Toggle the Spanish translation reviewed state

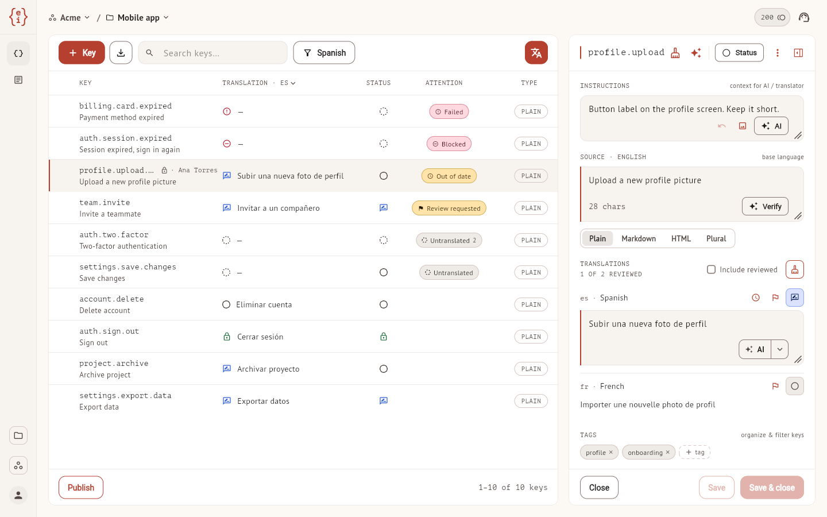tap(795, 298)
